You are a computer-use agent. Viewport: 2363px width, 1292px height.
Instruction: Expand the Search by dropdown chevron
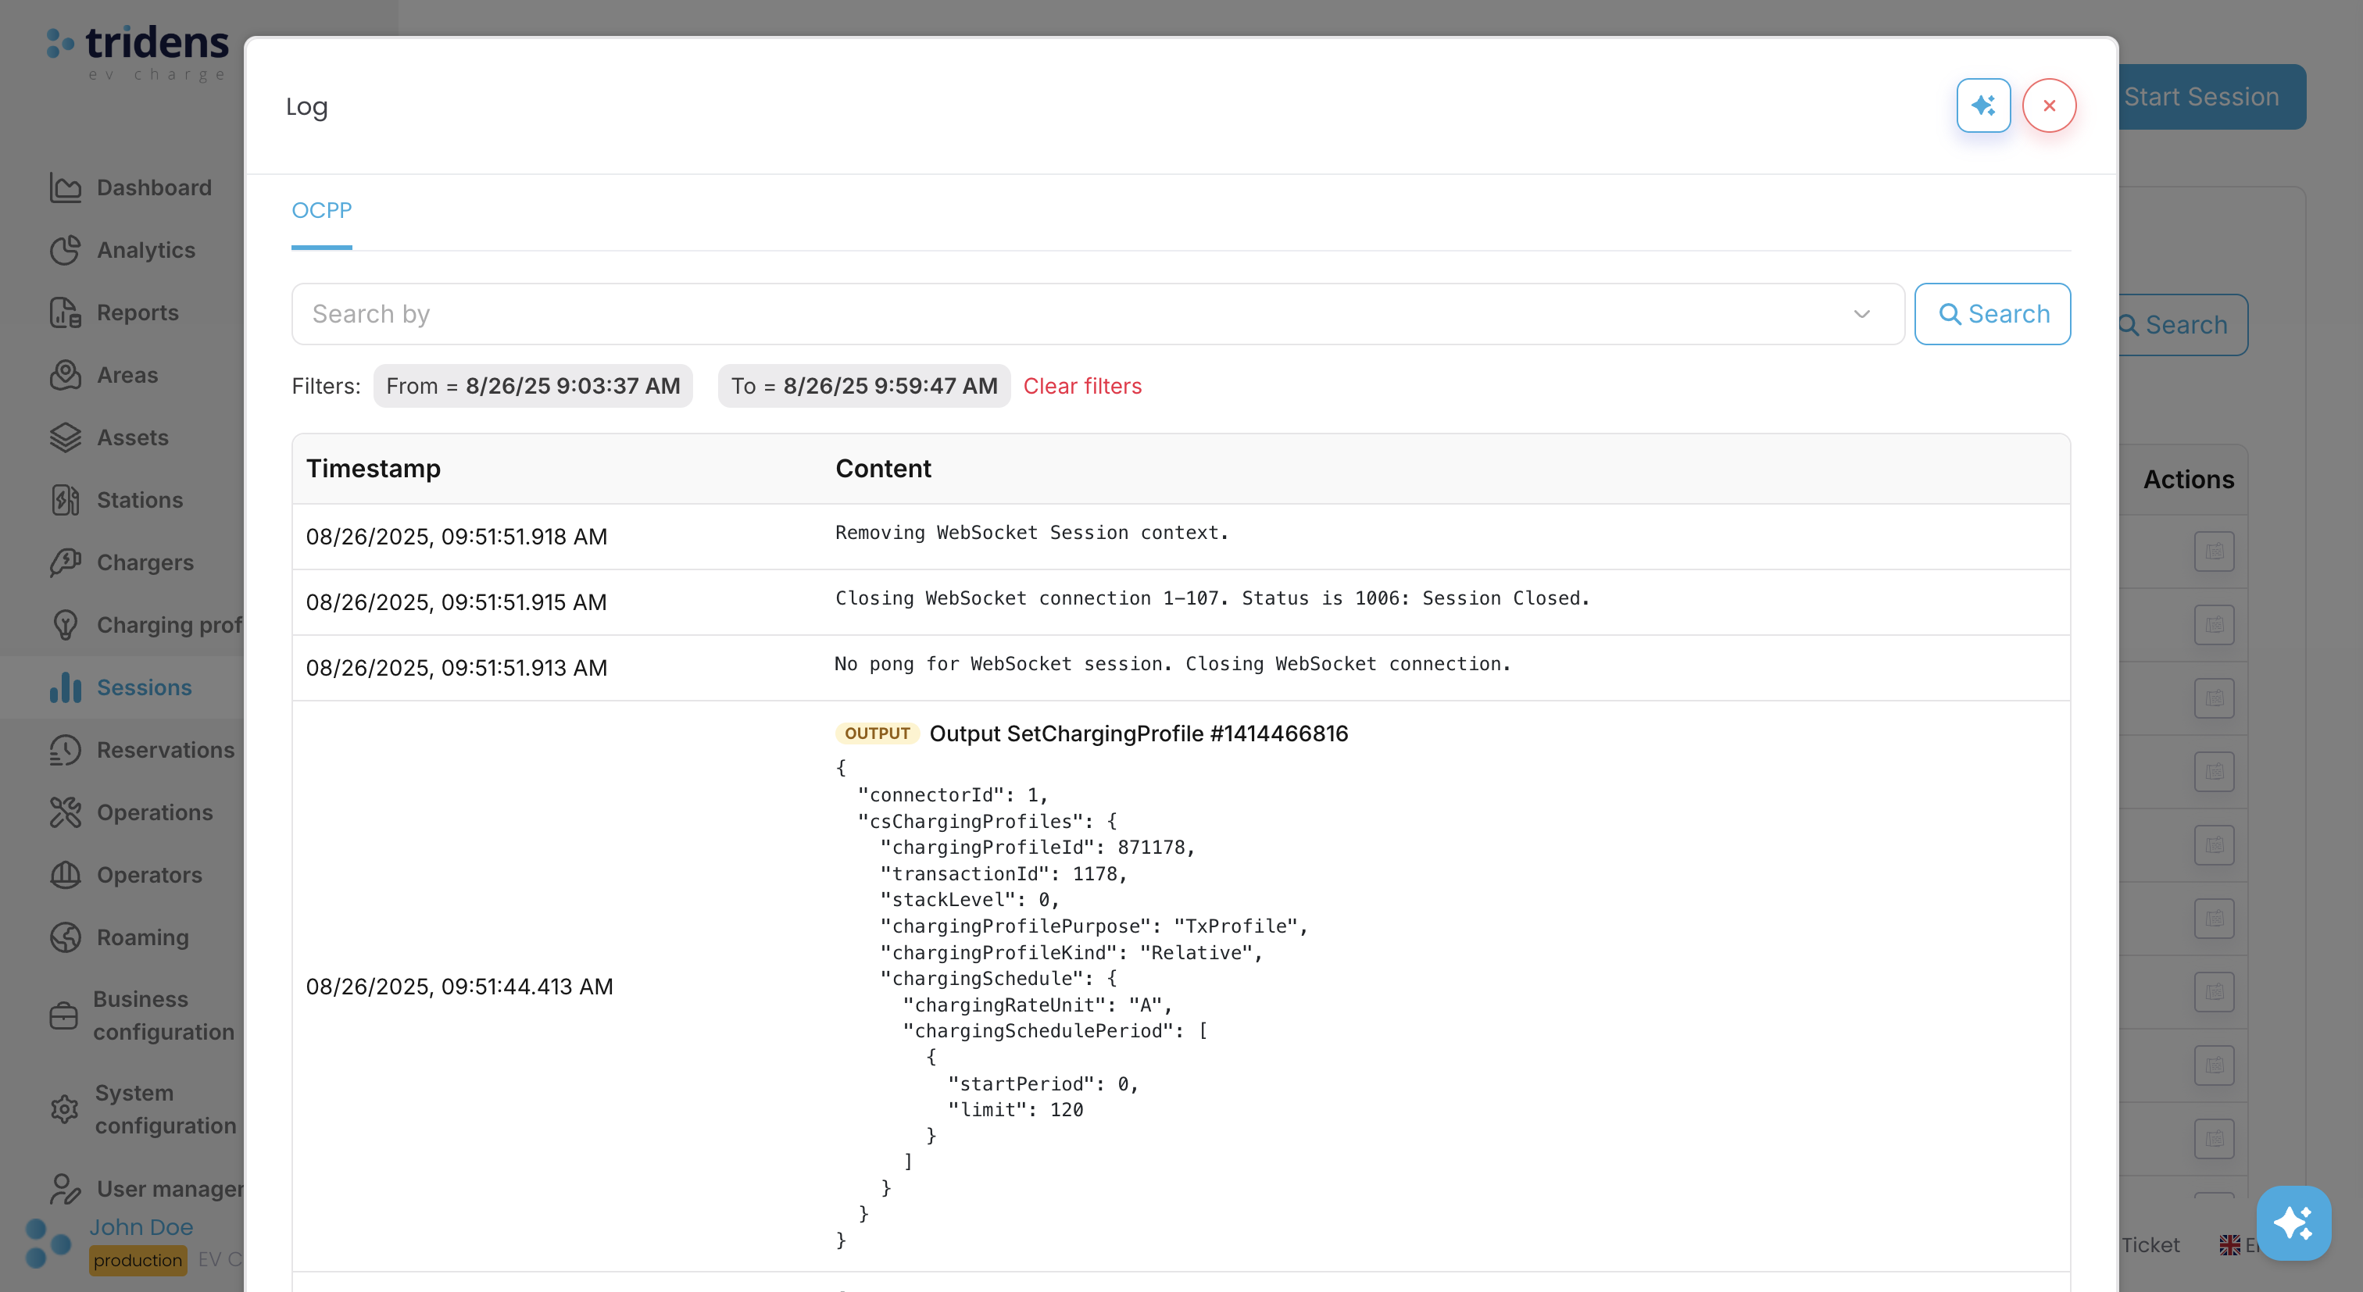[x=1861, y=313]
